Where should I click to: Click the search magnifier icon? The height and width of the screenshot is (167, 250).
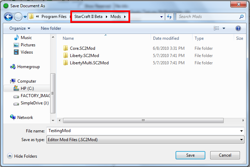pyautogui.click(x=242, y=17)
